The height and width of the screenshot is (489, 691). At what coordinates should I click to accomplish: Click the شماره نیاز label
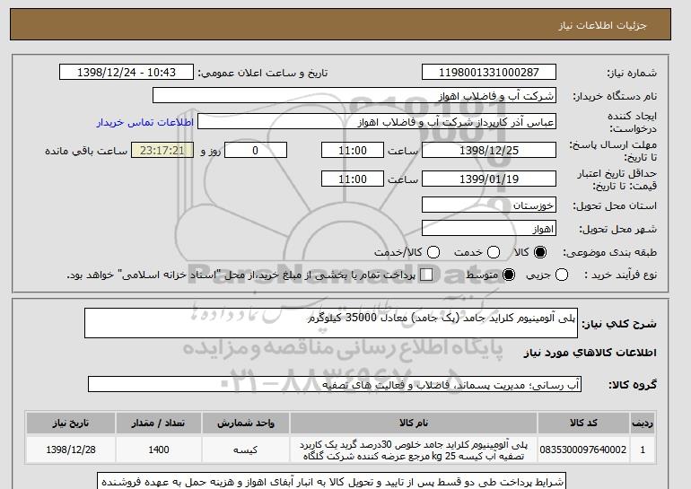(632, 73)
